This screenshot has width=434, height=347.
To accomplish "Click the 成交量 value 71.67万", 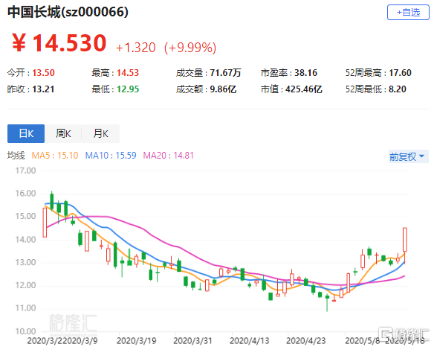I will [225, 73].
